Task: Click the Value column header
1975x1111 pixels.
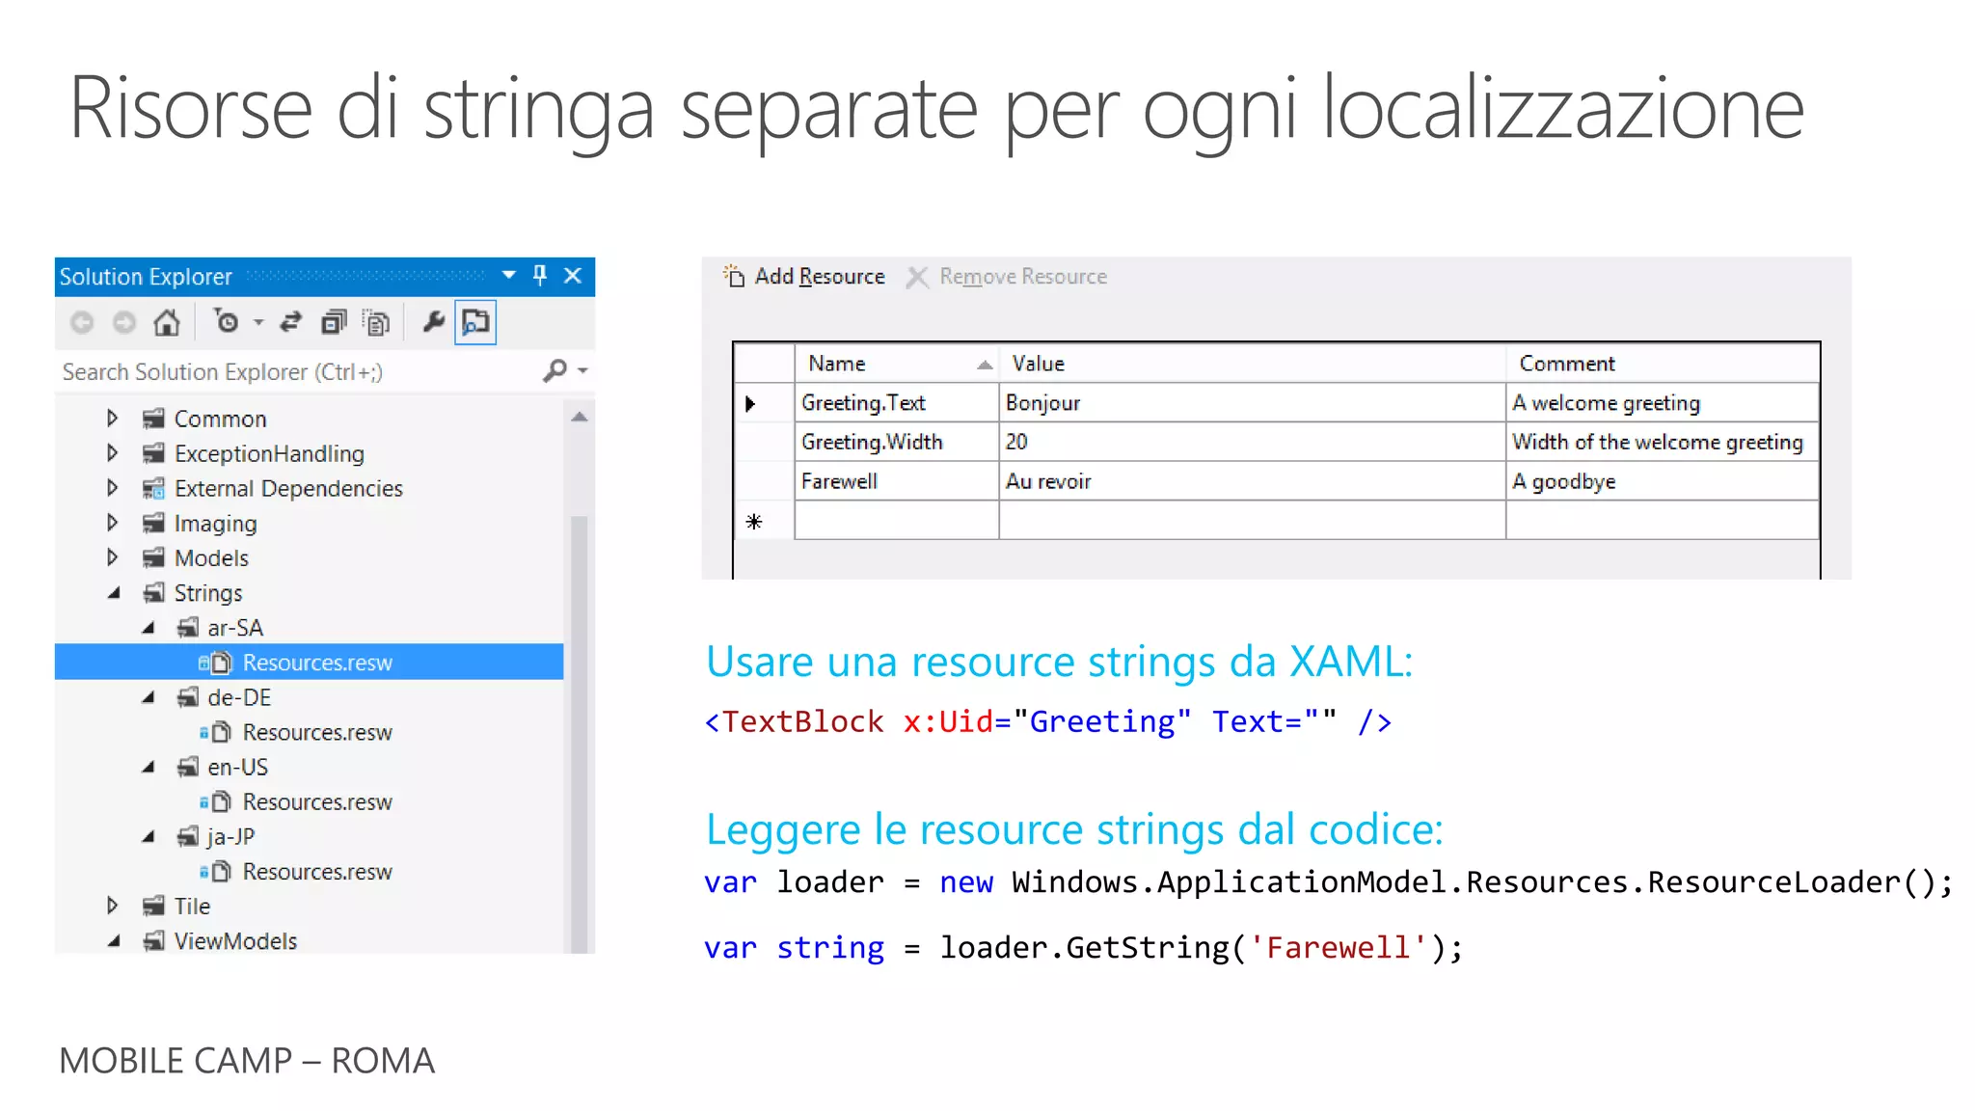Action: click(x=1253, y=364)
